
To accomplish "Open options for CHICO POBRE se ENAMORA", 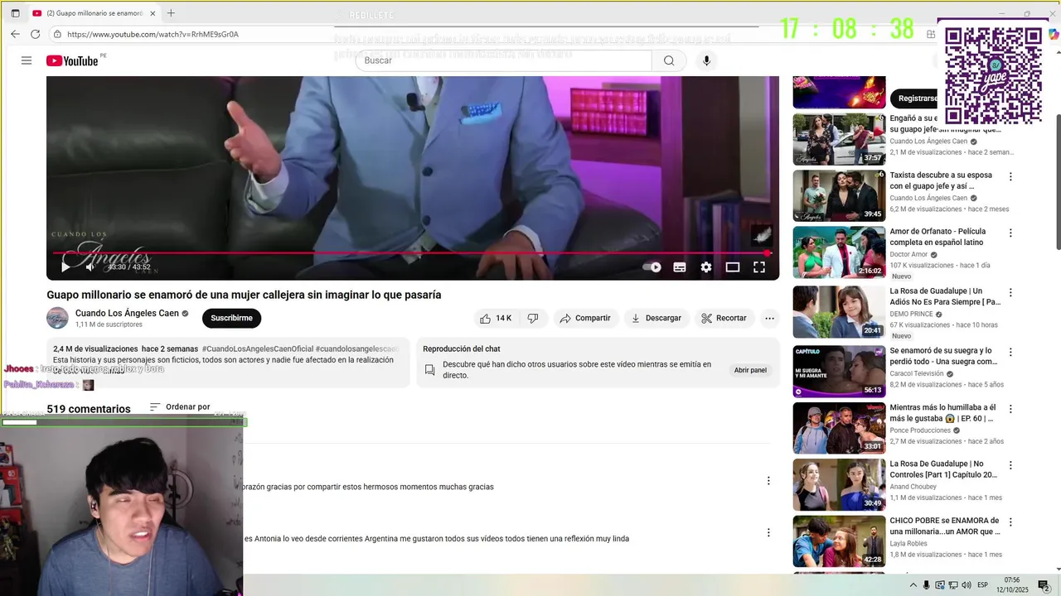I will click(x=1010, y=521).
